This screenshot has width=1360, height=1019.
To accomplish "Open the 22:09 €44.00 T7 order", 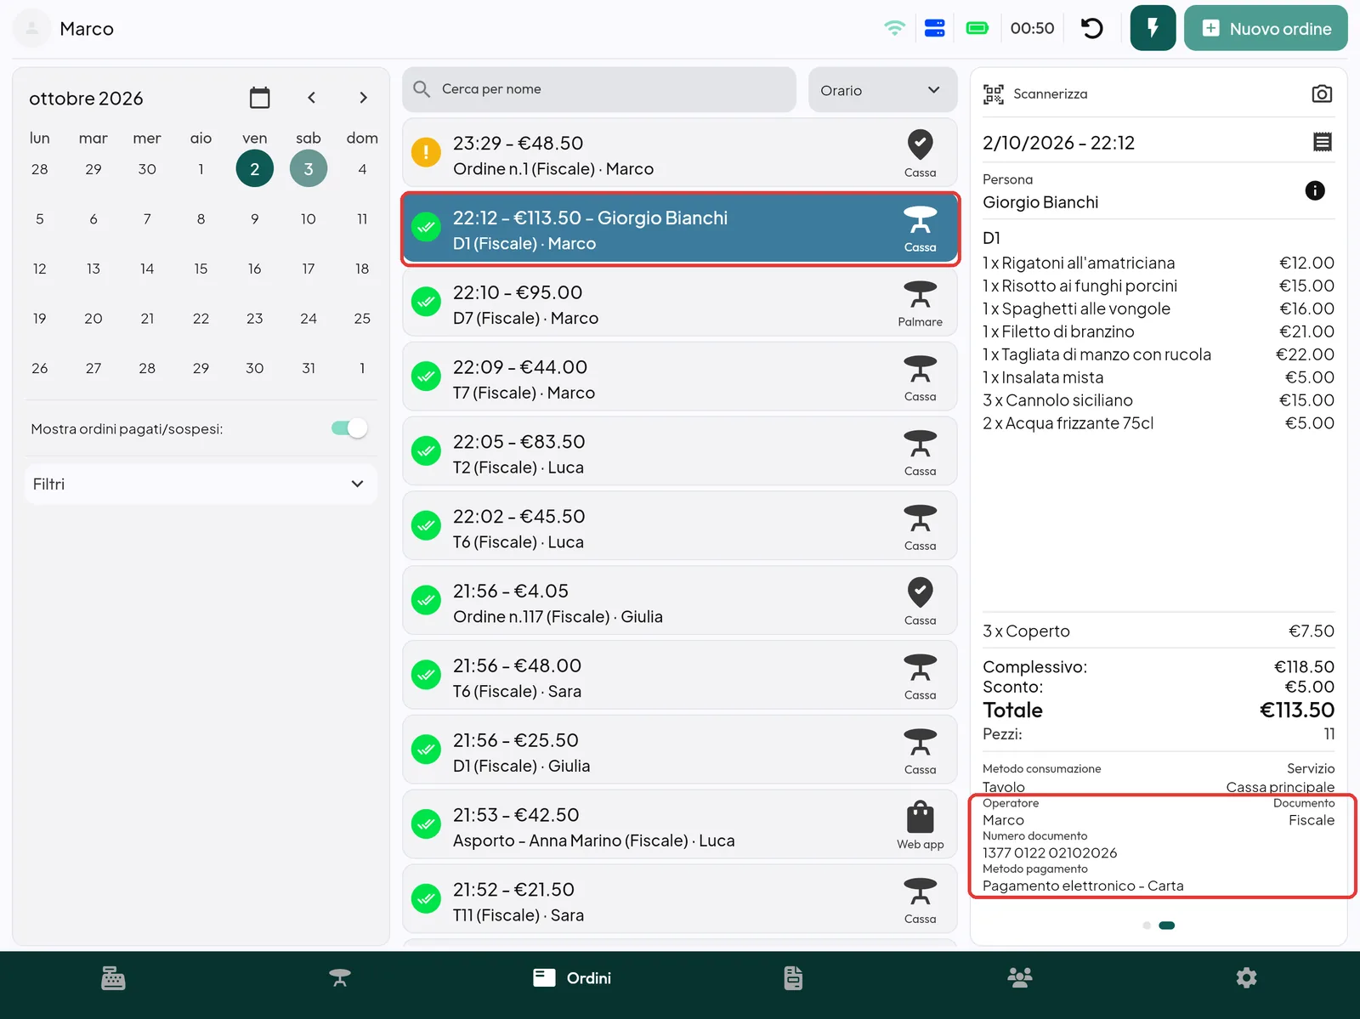I will (x=680, y=377).
